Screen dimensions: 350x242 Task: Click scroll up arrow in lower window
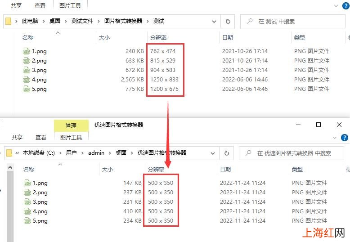click(x=10, y=167)
